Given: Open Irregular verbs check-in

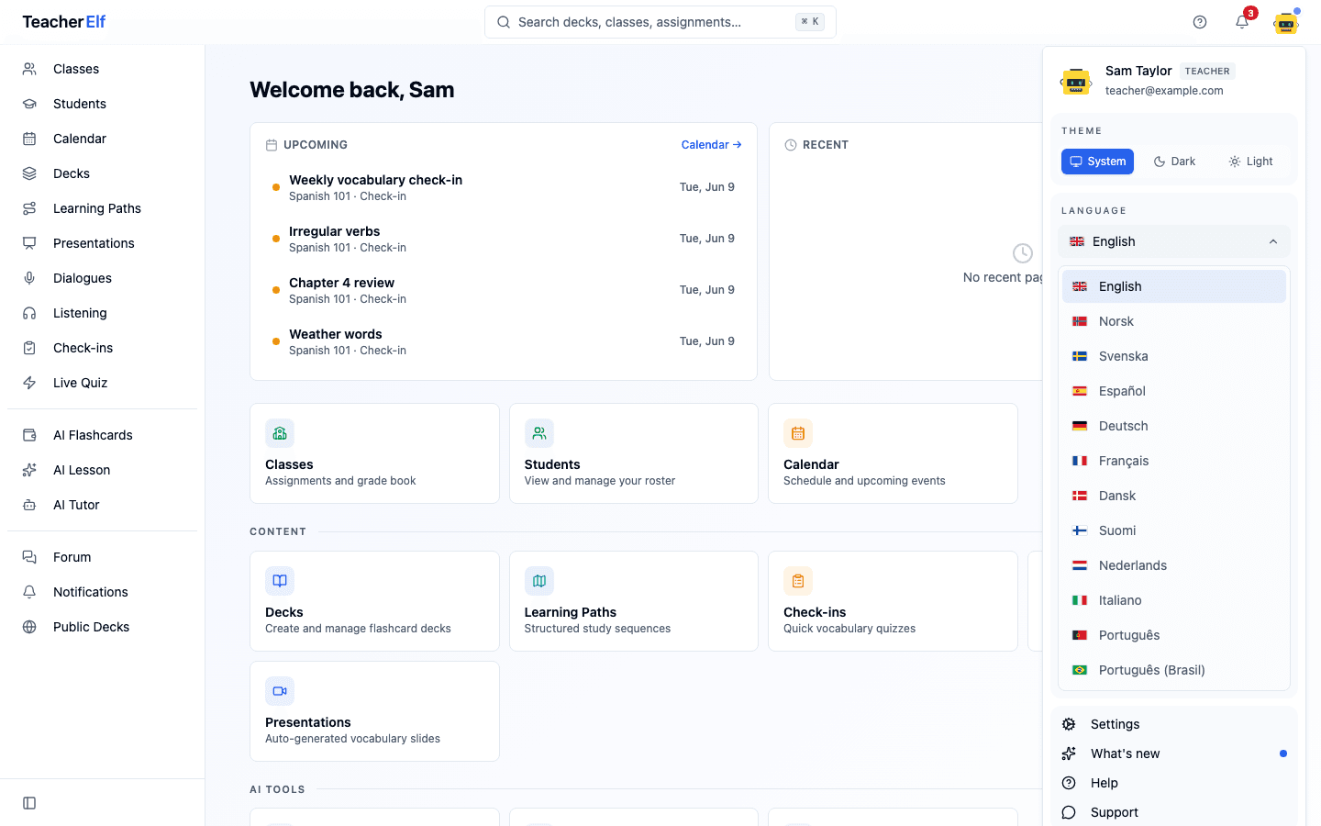Looking at the screenshot, I should (x=504, y=239).
